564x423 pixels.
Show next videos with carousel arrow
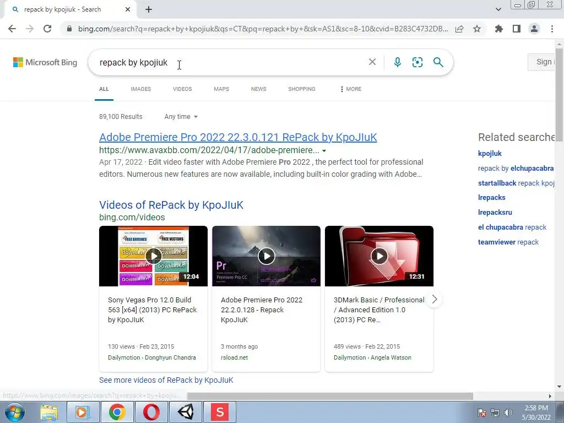point(435,299)
